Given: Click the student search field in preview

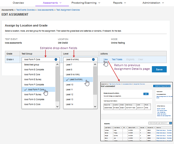Looking at the screenshot, I should 159,123.
